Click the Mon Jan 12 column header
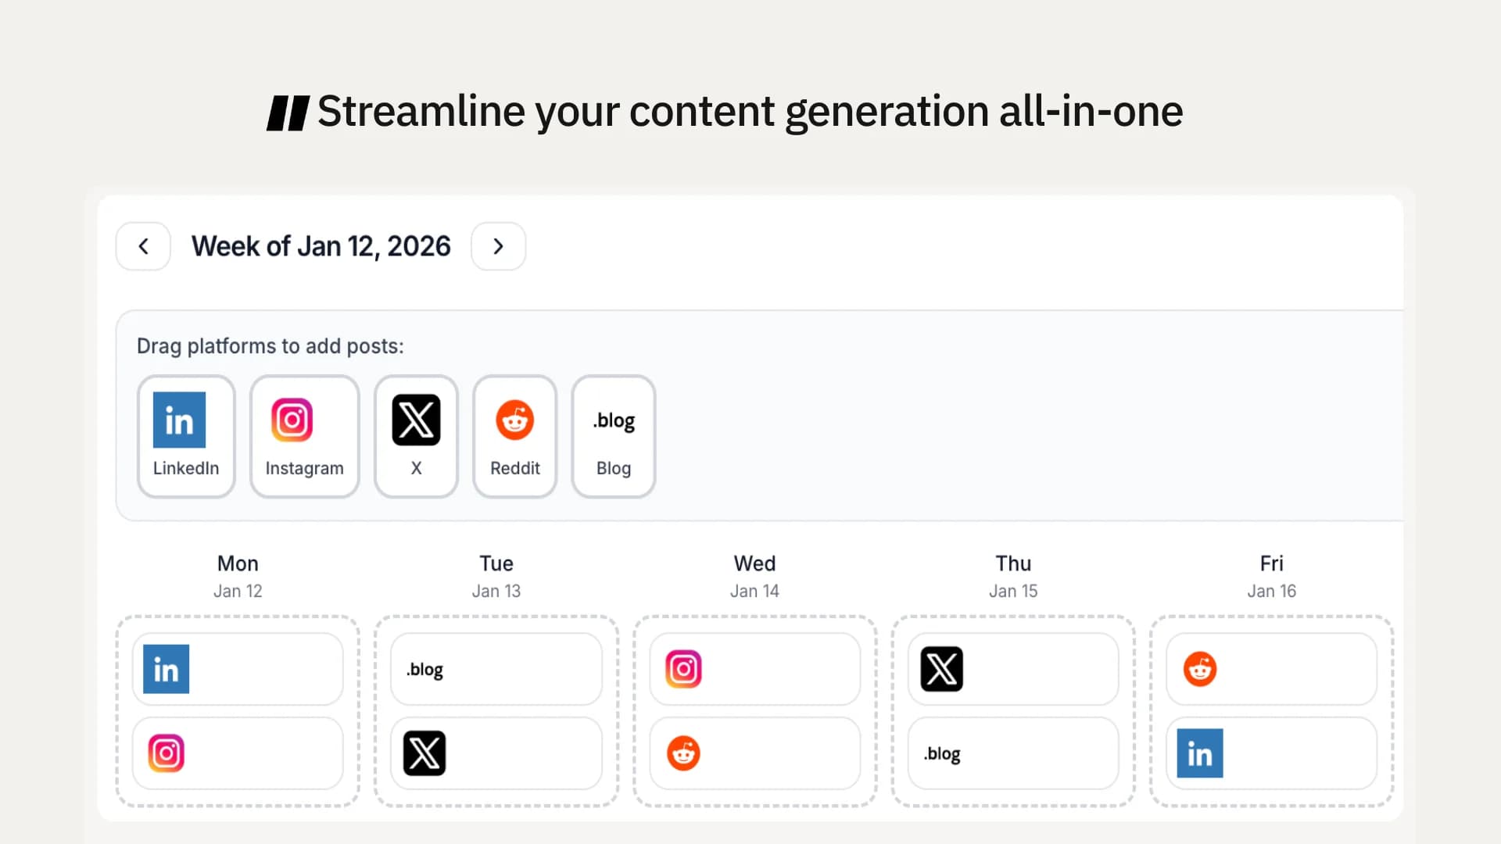The width and height of the screenshot is (1501, 844). (238, 574)
